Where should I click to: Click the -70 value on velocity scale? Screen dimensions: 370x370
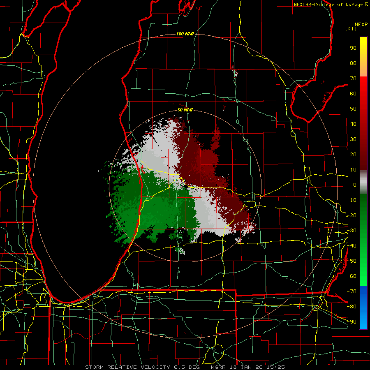[351, 291]
